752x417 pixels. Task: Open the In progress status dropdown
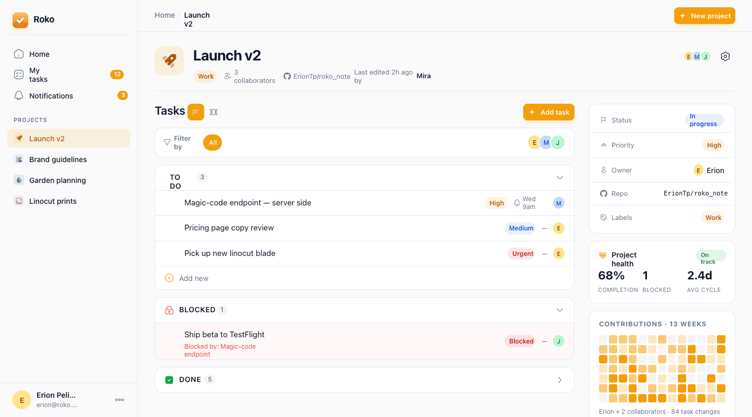pyautogui.click(x=704, y=120)
